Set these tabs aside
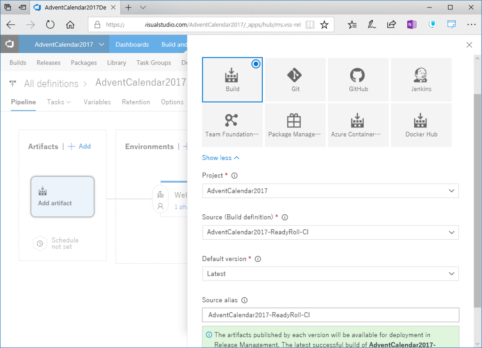Image resolution: width=482 pixels, height=348 pixels. tap(22, 8)
